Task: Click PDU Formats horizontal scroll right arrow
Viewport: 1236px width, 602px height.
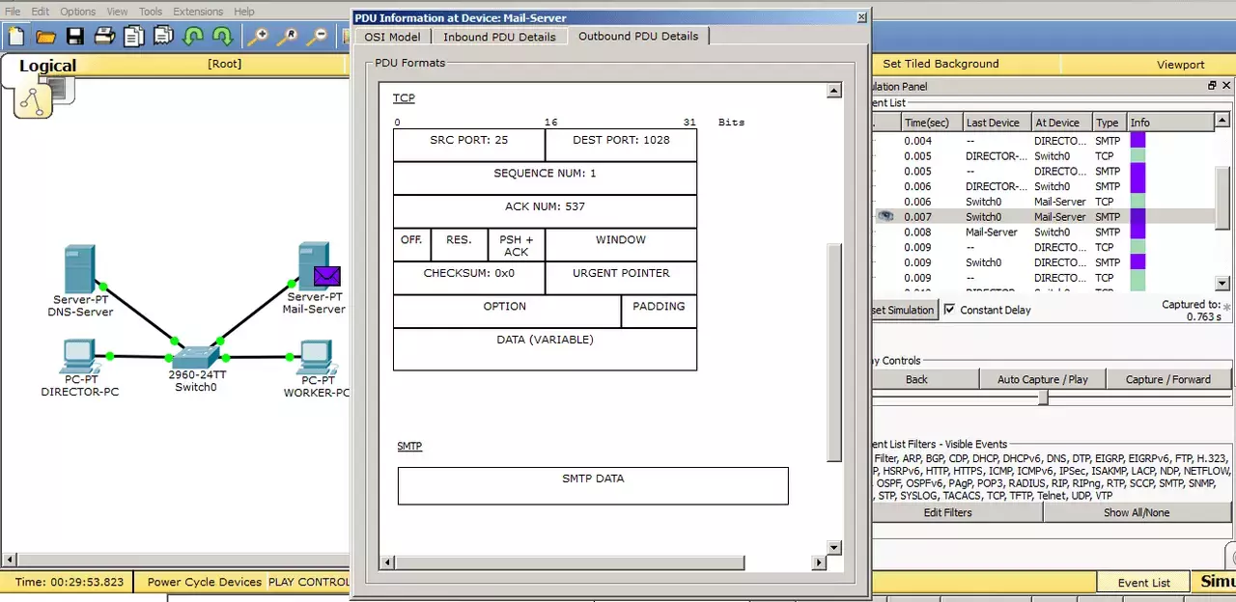Action: (x=819, y=562)
